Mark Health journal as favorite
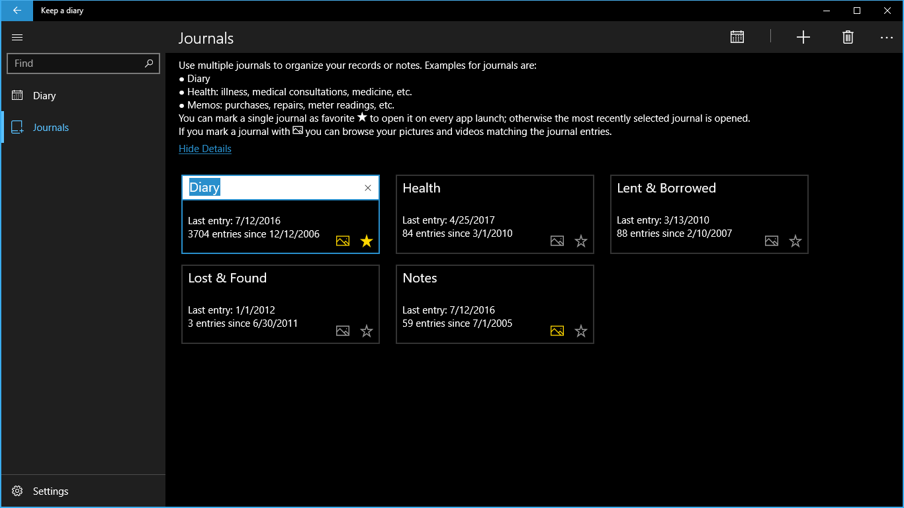The height and width of the screenshot is (508, 904). [581, 241]
